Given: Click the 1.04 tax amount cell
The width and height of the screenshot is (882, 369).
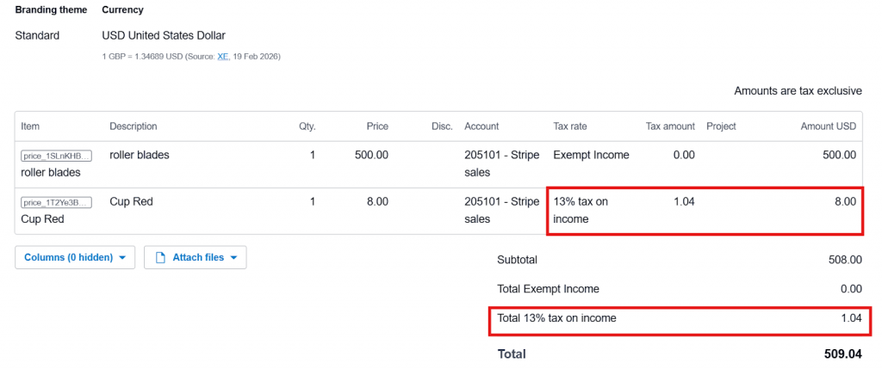Looking at the screenshot, I should tap(683, 202).
